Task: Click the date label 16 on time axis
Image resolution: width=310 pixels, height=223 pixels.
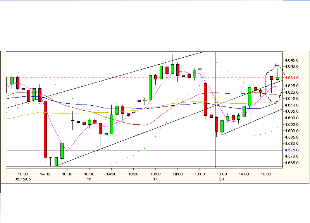Action: coord(89,179)
